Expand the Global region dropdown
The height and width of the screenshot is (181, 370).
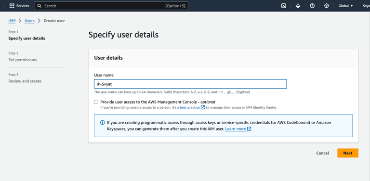[x=346, y=6]
